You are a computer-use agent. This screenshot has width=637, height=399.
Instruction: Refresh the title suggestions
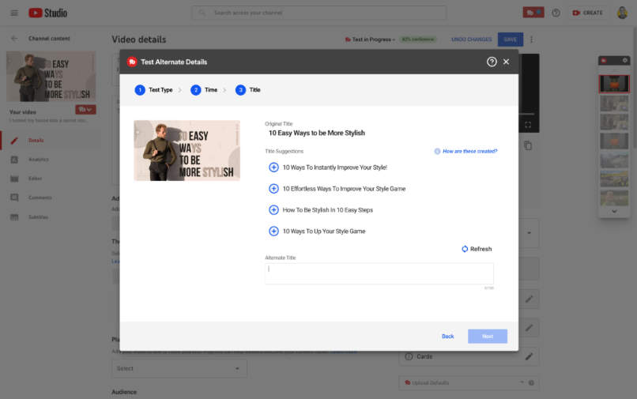click(477, 249)
